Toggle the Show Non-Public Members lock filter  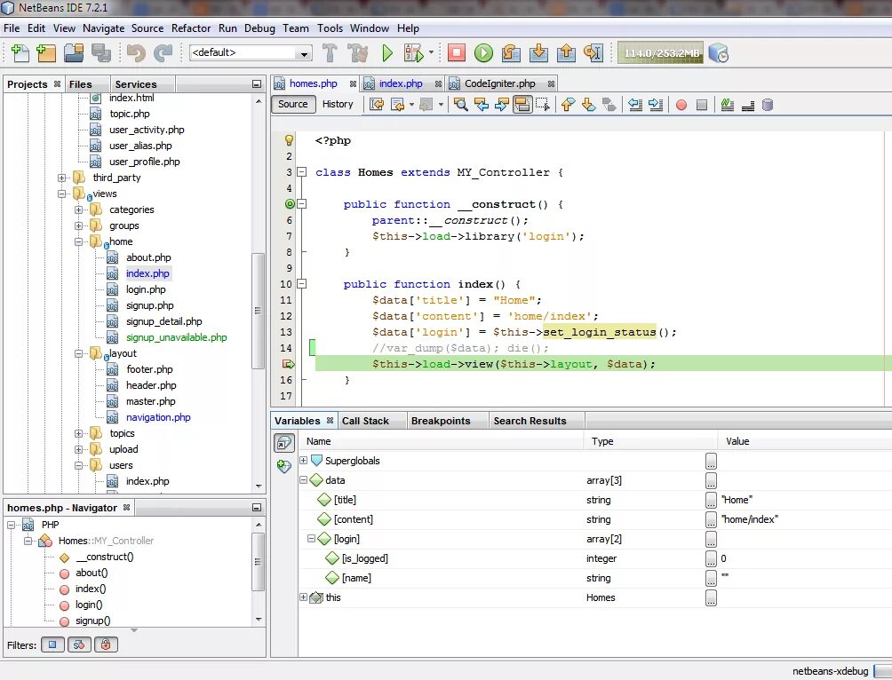point(106,645)
